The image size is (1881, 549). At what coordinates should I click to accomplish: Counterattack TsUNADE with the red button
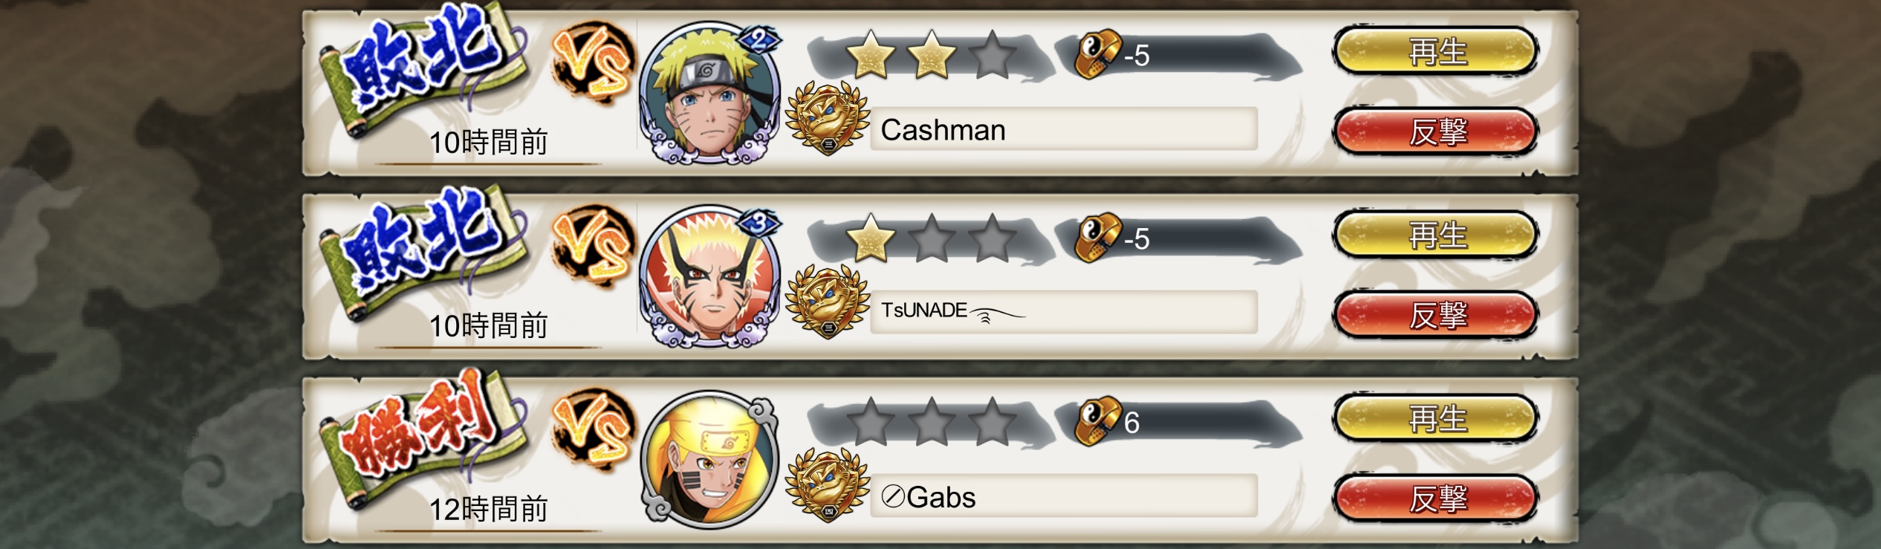(1435, 315)
